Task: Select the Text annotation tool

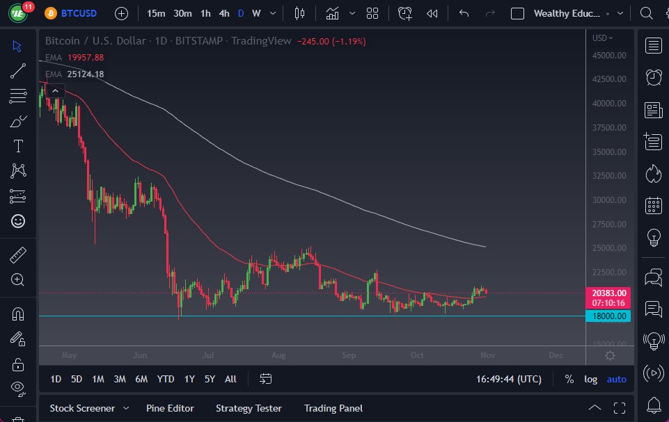Action: [19, 146]
